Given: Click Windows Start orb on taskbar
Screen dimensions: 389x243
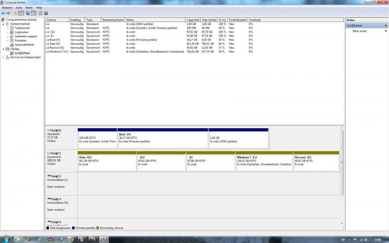Looking at the screenshot, I should [x=6, y=240].
